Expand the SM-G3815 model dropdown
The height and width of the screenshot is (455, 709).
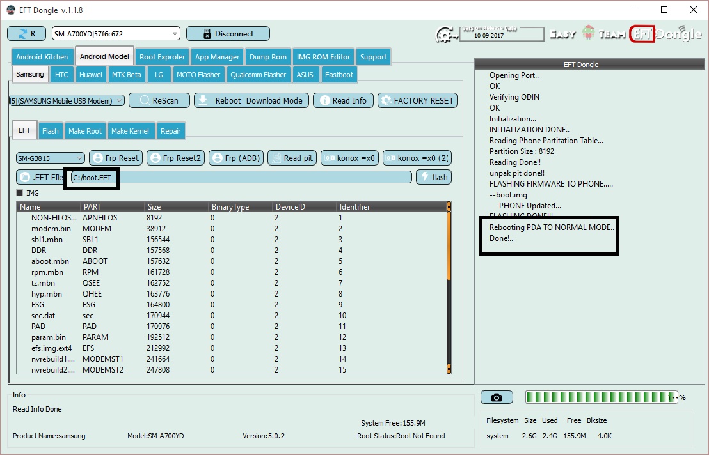point(50,158)
